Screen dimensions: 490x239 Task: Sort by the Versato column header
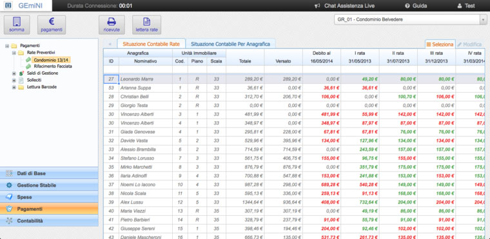[x=283, y=61]
